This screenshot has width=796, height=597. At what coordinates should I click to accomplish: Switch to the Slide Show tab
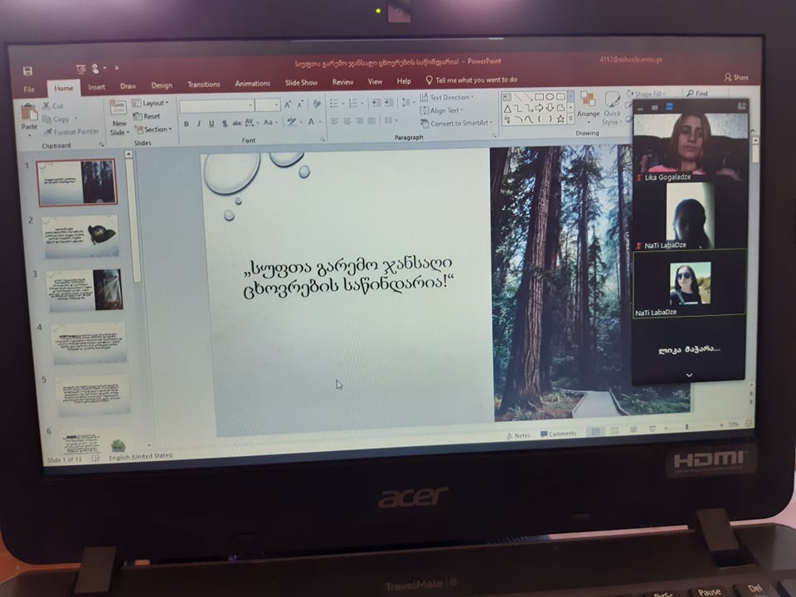pos(301,82)
